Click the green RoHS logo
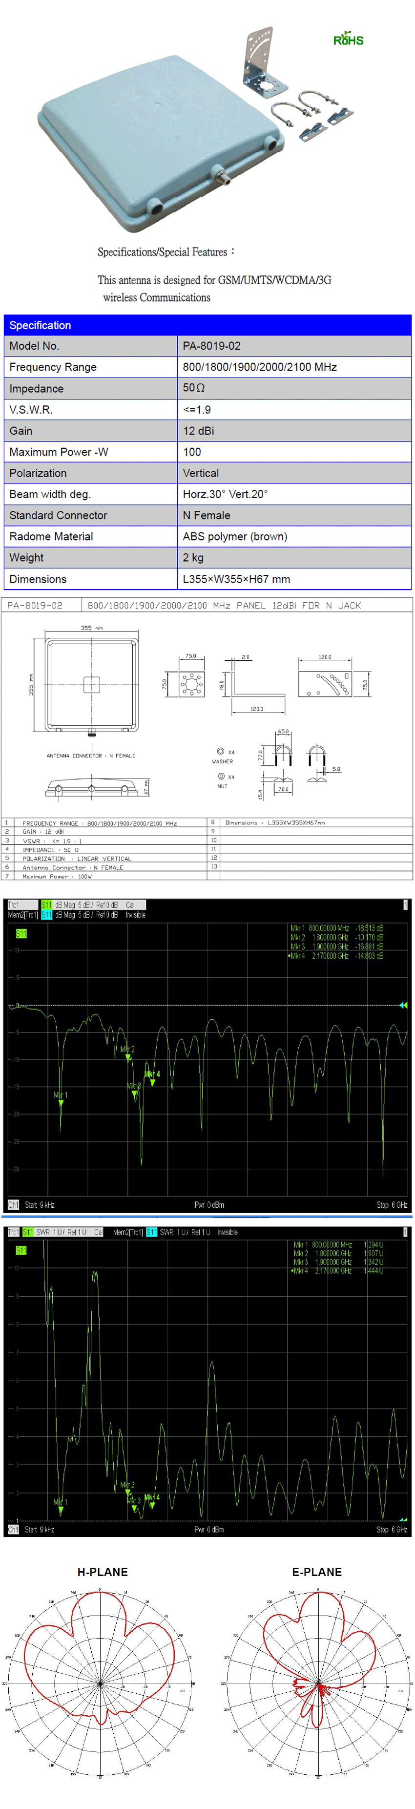 coord(348,39)
